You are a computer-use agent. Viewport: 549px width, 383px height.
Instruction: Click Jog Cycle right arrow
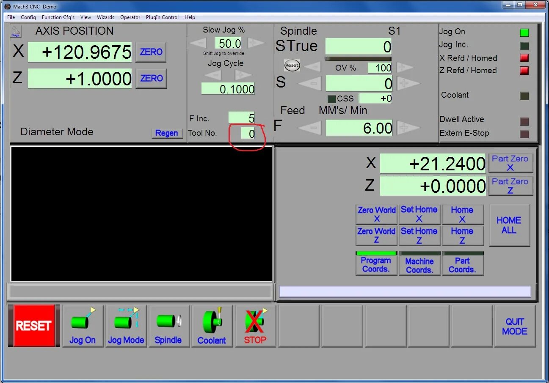tap(243, 75)
